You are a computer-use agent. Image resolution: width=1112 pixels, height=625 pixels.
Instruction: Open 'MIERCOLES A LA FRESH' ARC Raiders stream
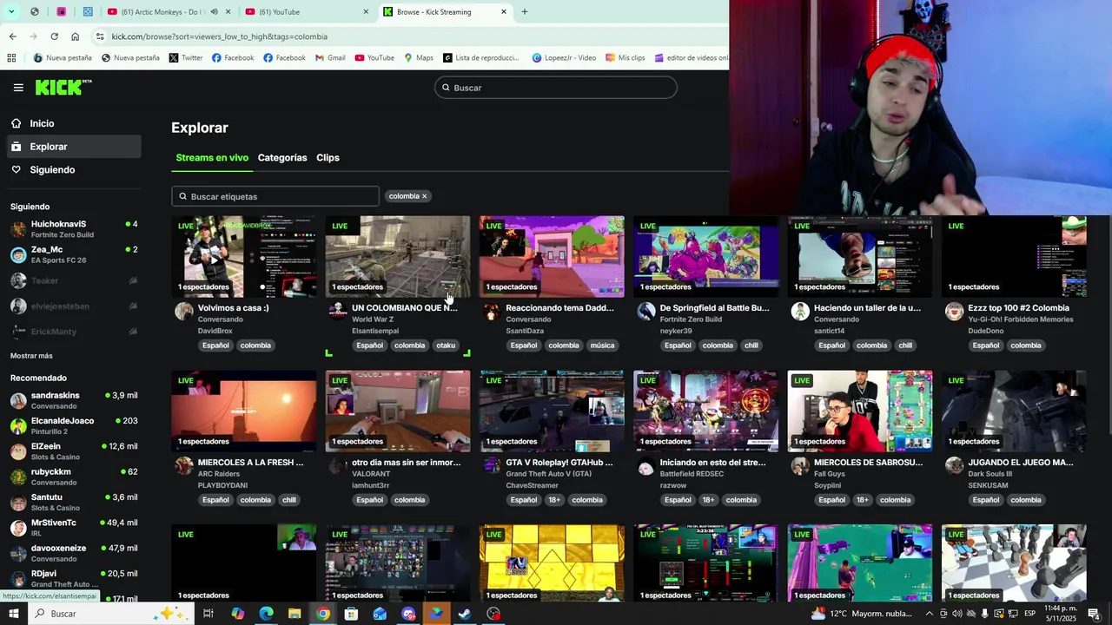click(x=243, y=411)
